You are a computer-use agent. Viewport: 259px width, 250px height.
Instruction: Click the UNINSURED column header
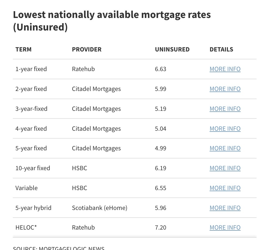(x=172, y=50)
